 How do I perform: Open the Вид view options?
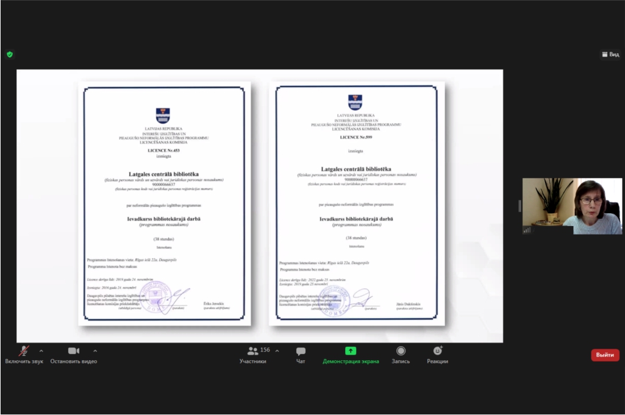[x=610, y=54]
